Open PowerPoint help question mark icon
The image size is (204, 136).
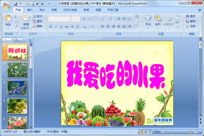click(200, 10)
